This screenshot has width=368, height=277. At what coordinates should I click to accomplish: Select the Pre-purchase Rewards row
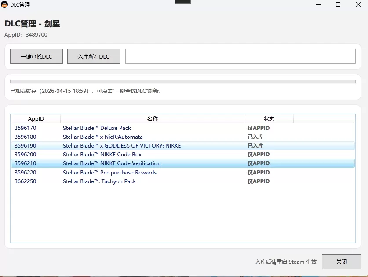[109, 173]
